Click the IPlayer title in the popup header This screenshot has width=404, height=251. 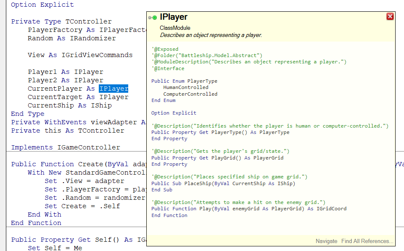click(174, 17)
